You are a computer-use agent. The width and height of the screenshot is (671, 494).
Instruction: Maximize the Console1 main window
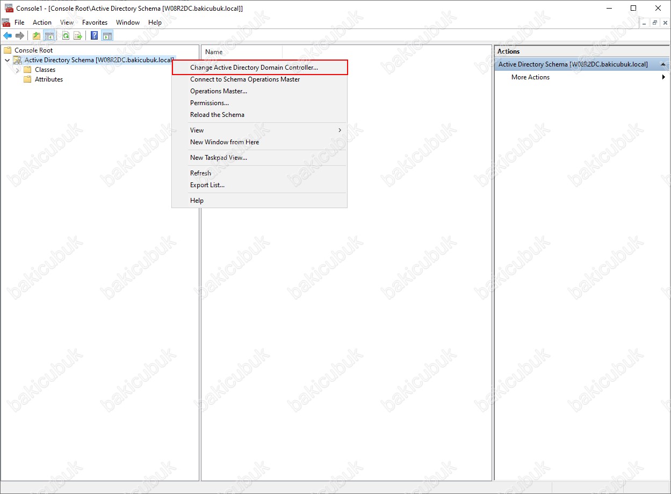point(633,8)
